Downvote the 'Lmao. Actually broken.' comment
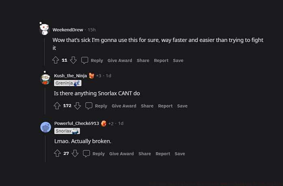The image size is (283, 186). [75, 154]
